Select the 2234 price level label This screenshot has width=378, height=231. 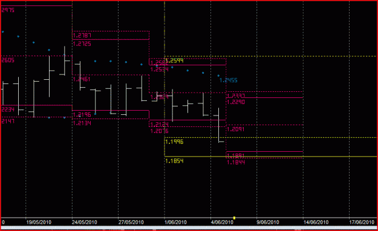click(8, 109)
